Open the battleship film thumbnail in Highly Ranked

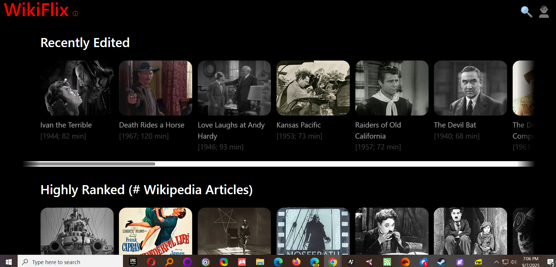77,231
